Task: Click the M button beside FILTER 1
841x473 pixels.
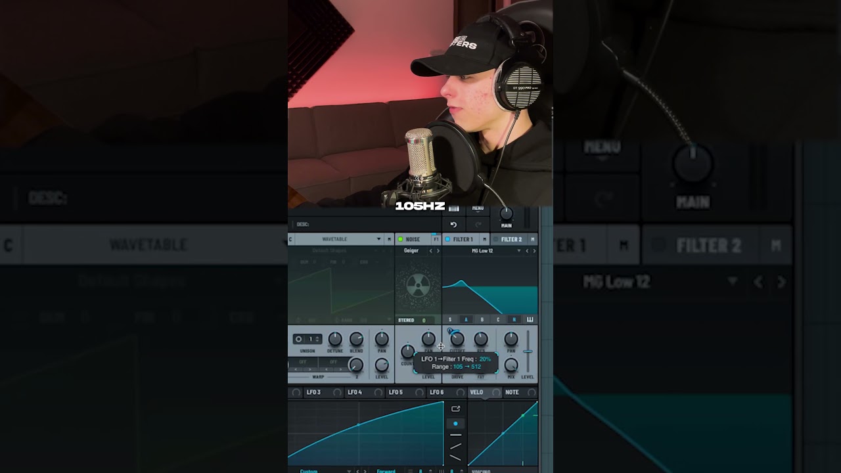Action: (x=485, y=239)
